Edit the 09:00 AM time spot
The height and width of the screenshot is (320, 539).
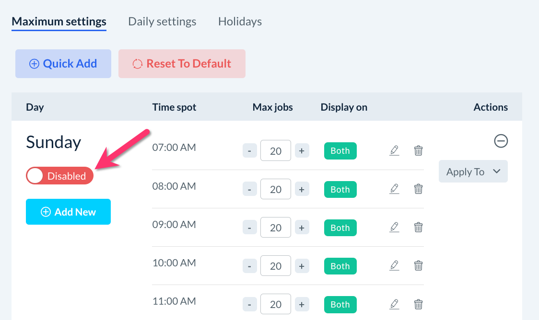click(394, 228)
